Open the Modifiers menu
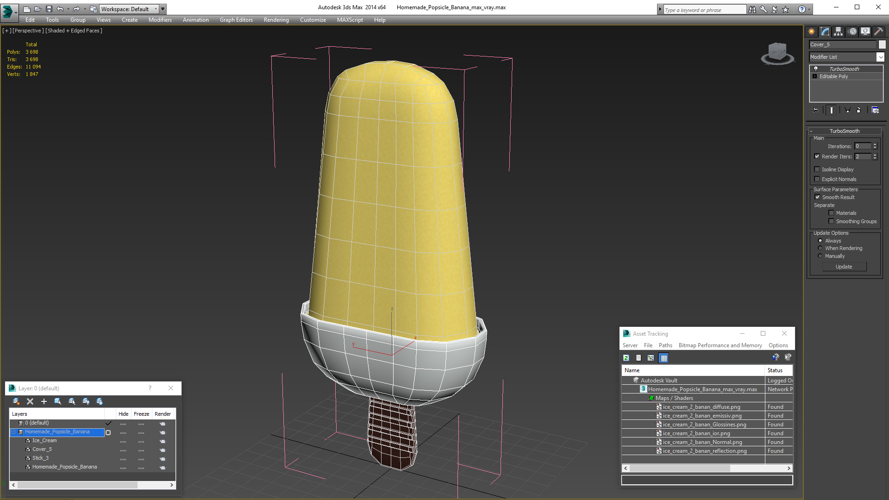Viewport: 889px width, 500px height. tap(160, 20)
